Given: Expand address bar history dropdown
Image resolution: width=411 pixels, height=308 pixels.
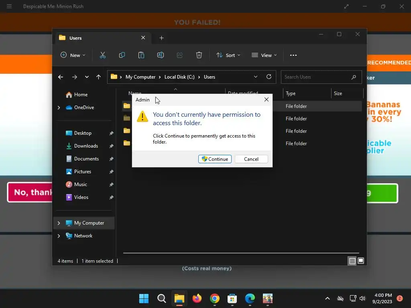Looking at the screenshot, I should (256, 77).
